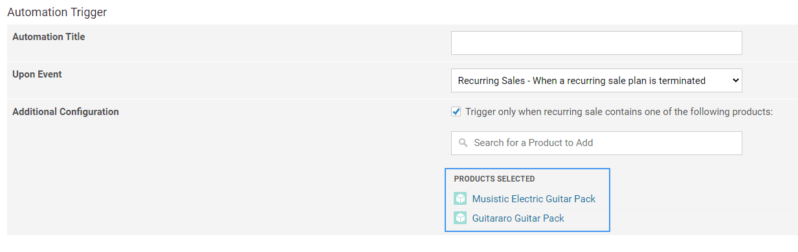Toggle the recurring sale products trigger checkbox
798x252 pixels.
[456, 112]
